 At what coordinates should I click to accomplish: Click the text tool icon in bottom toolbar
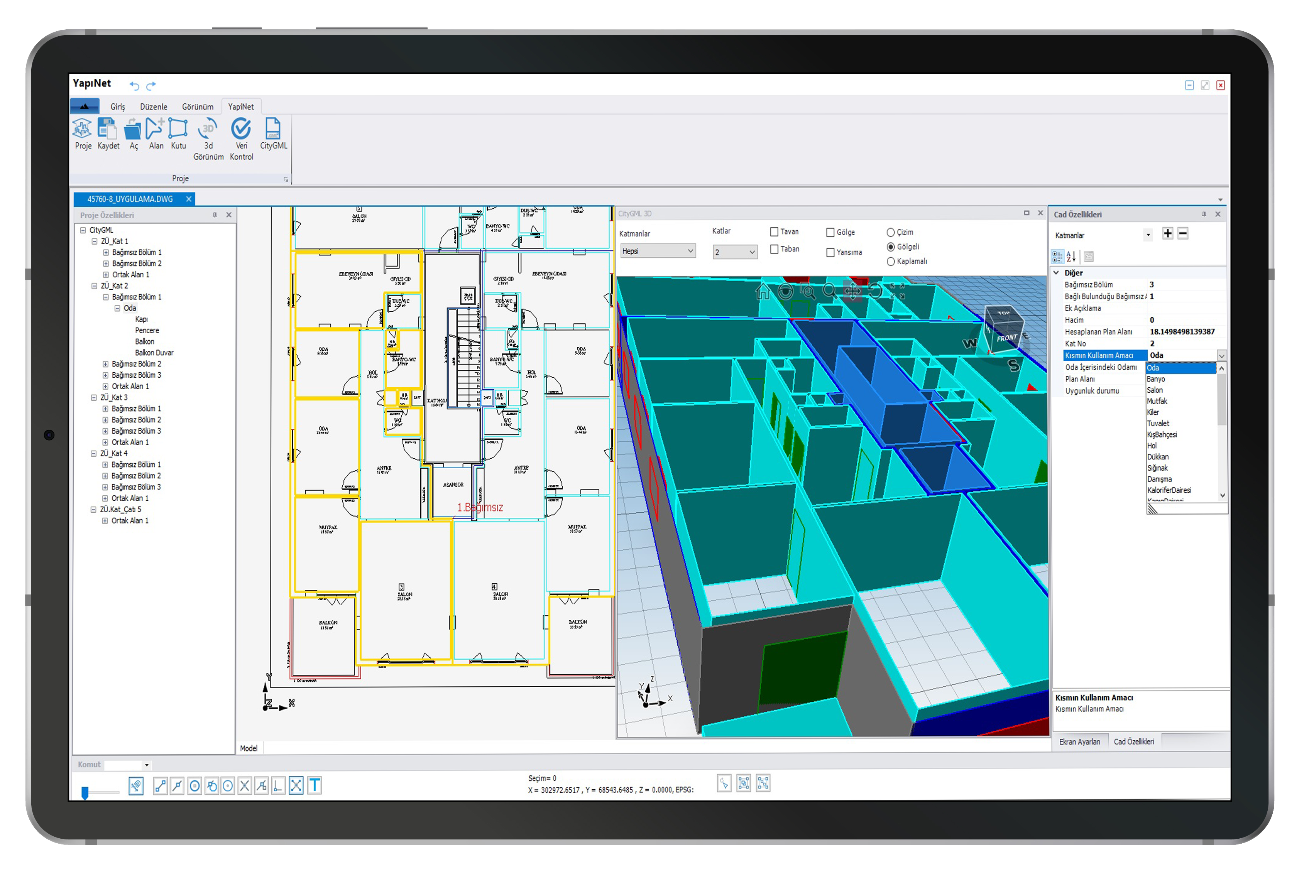(x=315, y=786)
